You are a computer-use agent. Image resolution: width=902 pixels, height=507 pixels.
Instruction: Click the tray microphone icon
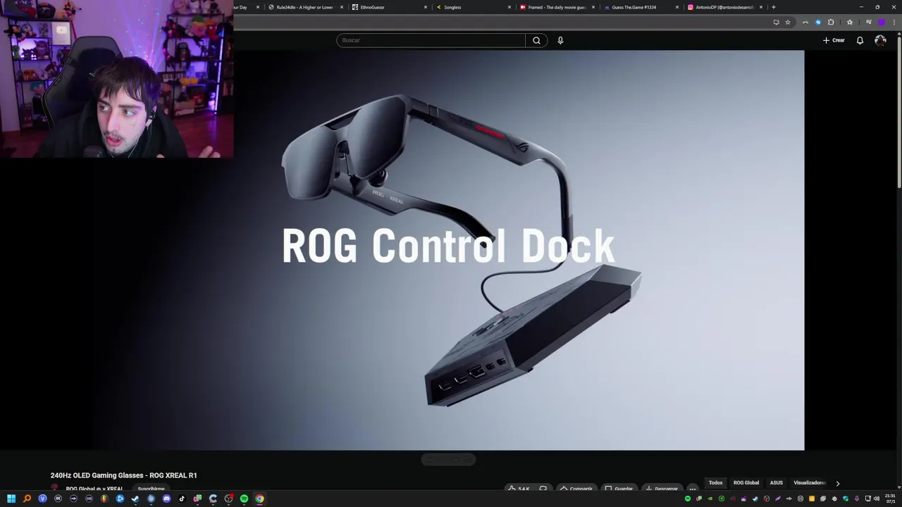(856, 499)
